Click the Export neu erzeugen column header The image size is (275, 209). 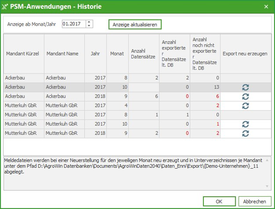click(x=245, y=54)
